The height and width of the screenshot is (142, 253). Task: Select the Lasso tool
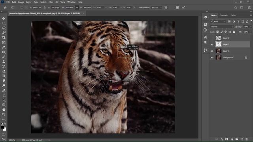pyautogui.click(x=4, y=28)
